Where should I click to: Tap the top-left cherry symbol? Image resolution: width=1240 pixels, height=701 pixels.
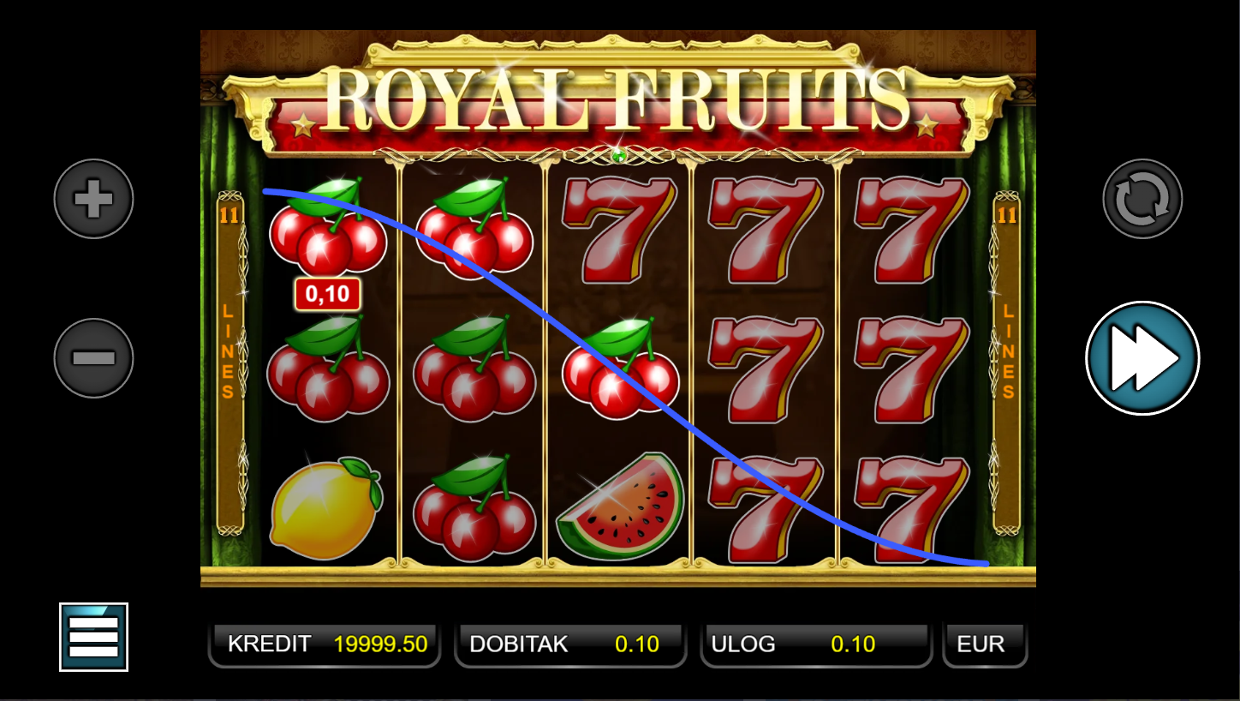pyautogui.click(x=328, y=226)
